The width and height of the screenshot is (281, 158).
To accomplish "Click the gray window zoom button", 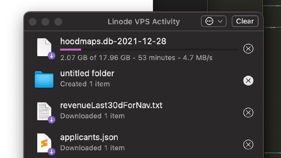I will point(58,22).
